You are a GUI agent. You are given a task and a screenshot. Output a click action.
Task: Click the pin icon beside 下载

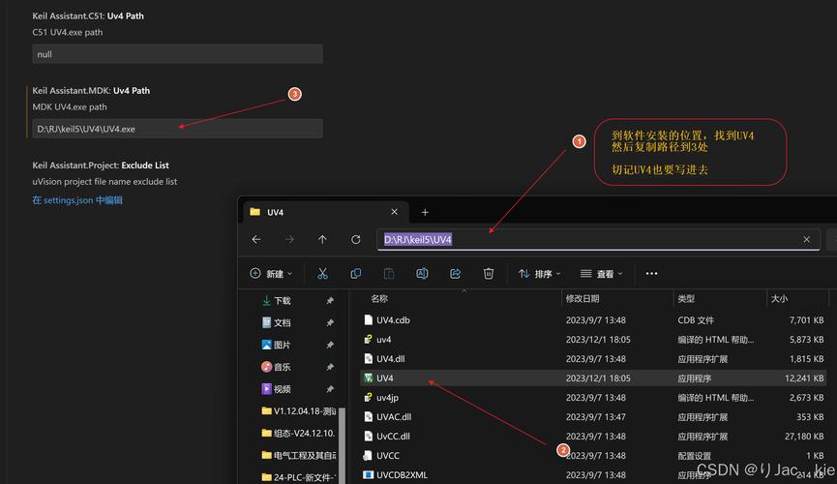click(x=330, y=301)
